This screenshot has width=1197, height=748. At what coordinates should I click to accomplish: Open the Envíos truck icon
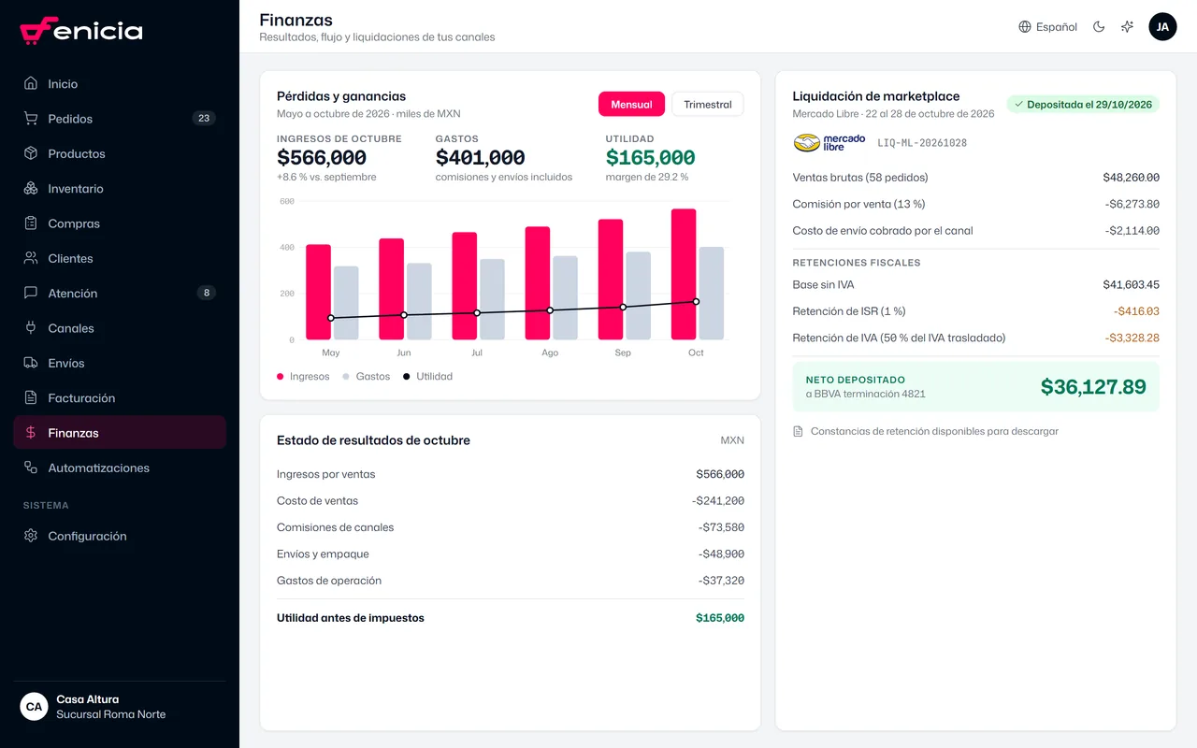(31, 363)
